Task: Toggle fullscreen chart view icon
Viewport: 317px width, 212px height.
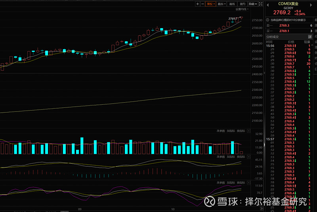Action: [260, 4]
